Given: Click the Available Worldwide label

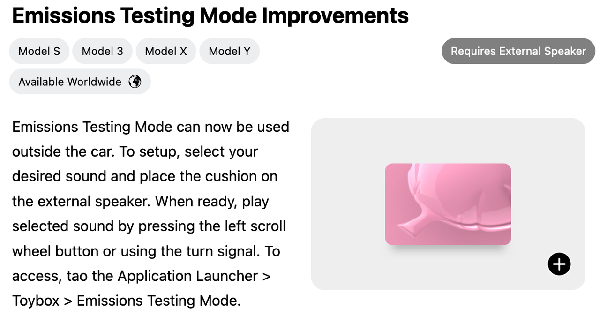Looking at the screenshot, I should pyautogui.click(x=70, y=82).
